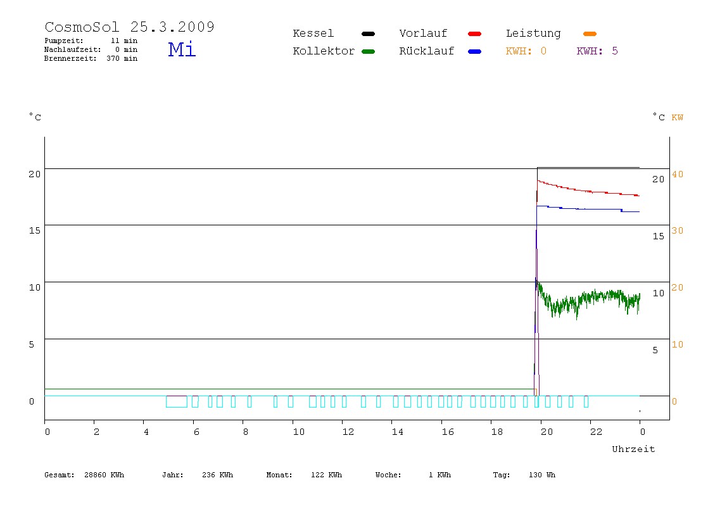Click the Rücklauf legend label
The width and height of the screenshot is (727, 514).
[427, 51]
